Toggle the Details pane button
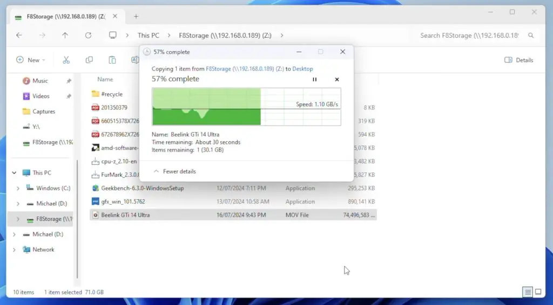This screenshot has width=553, height=305. tap(518, 60)
